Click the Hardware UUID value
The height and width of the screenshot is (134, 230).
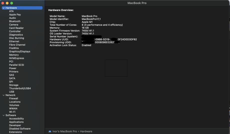(109, 40)
